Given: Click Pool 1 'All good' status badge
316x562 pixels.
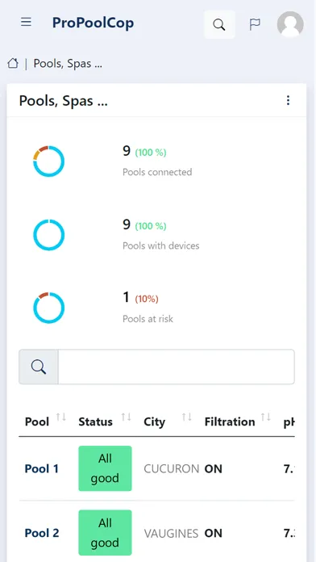Looking at the screenshot, I should click(106, 468).
